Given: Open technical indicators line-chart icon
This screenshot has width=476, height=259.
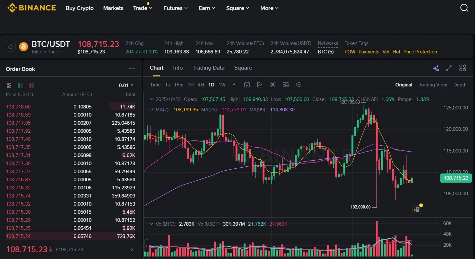Looking at the screenshot, I should 260,85.
